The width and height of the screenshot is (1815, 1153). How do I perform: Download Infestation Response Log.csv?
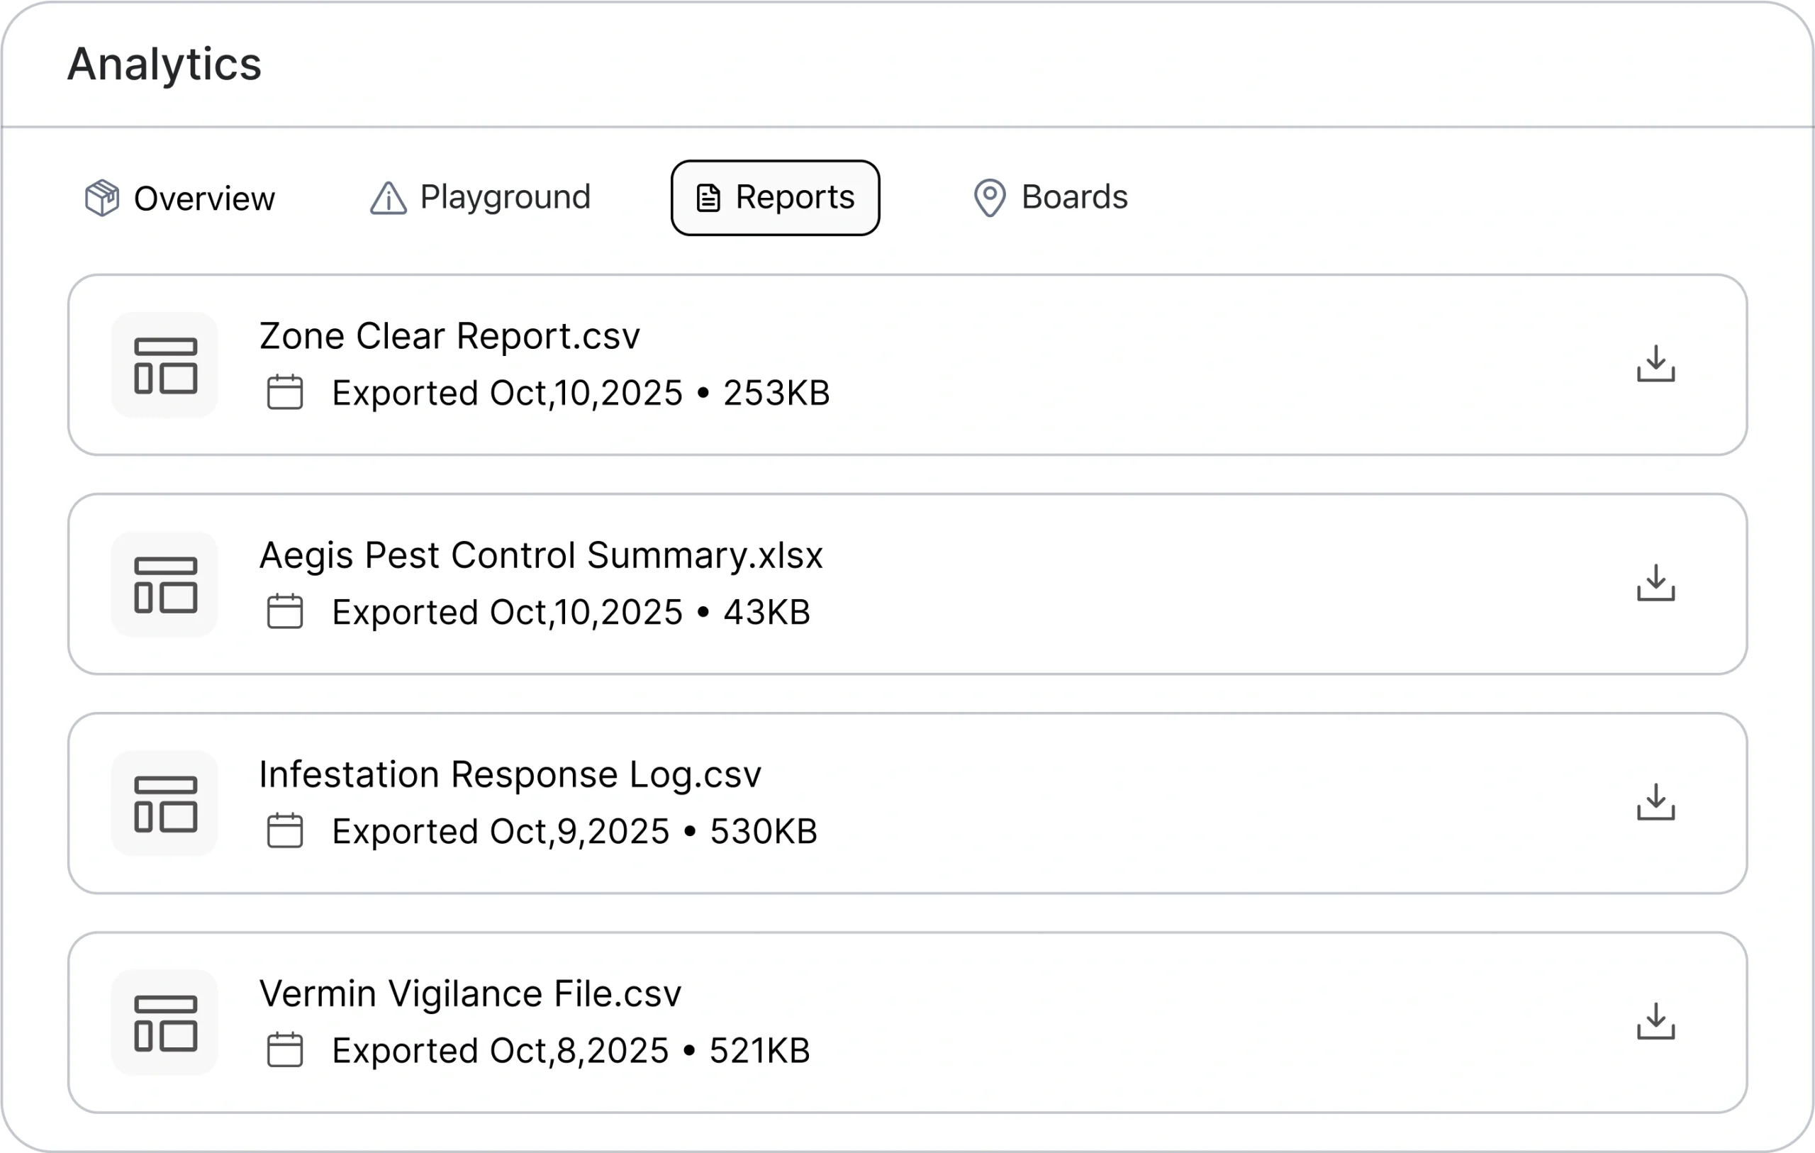1655,803
